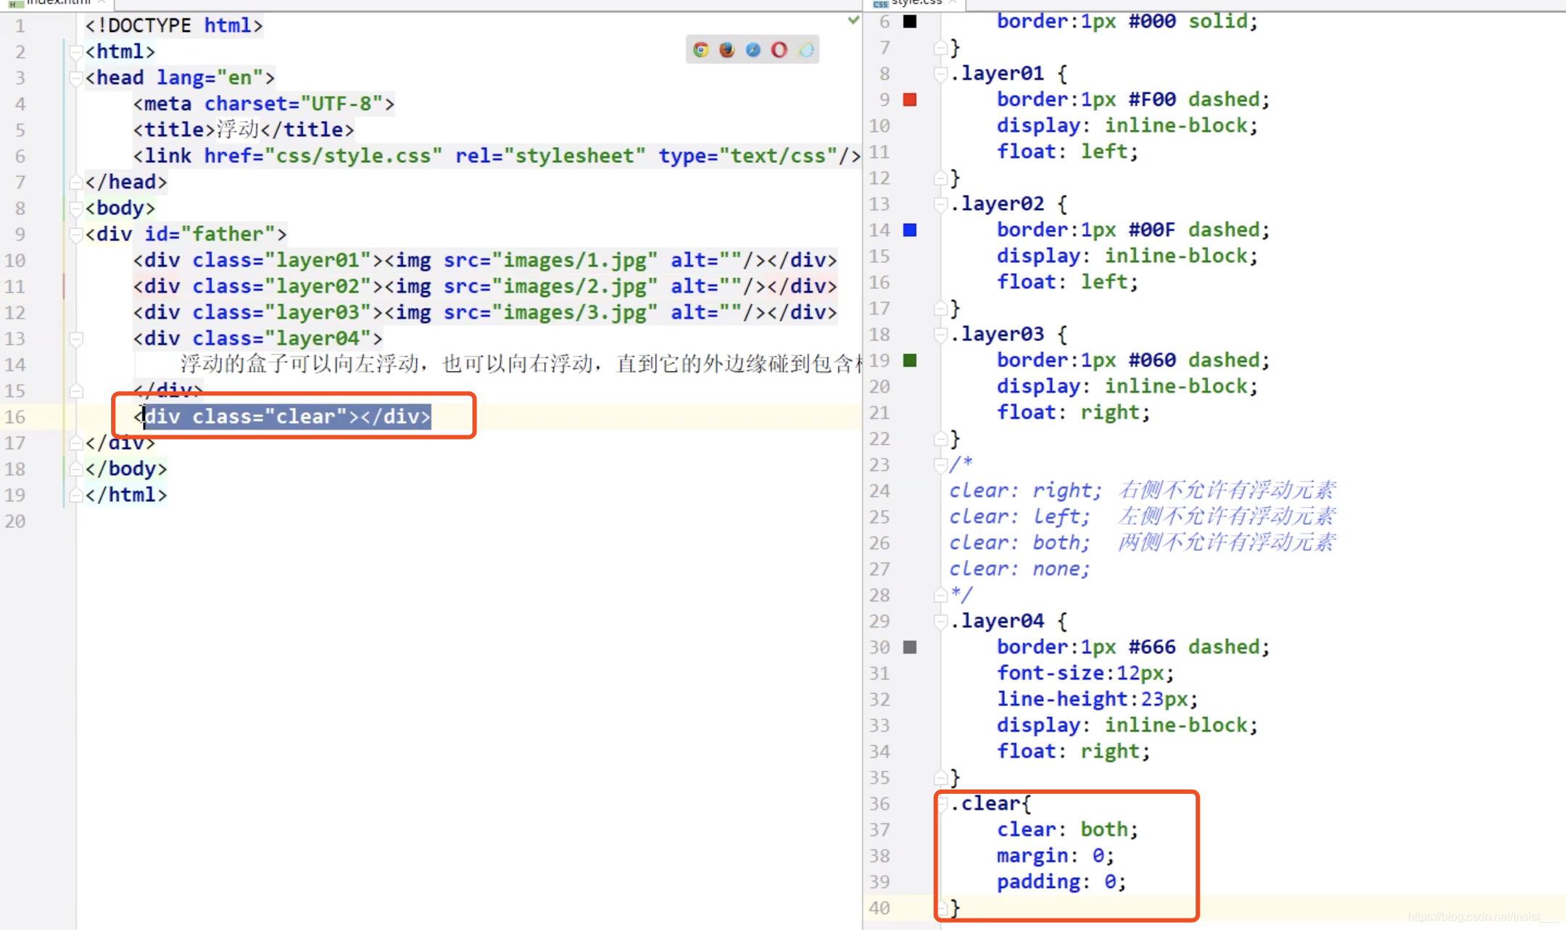Screen dimensions: 1566x930
Task: Click "float: left;" under .layer01
Action: tap(1067, 152)
